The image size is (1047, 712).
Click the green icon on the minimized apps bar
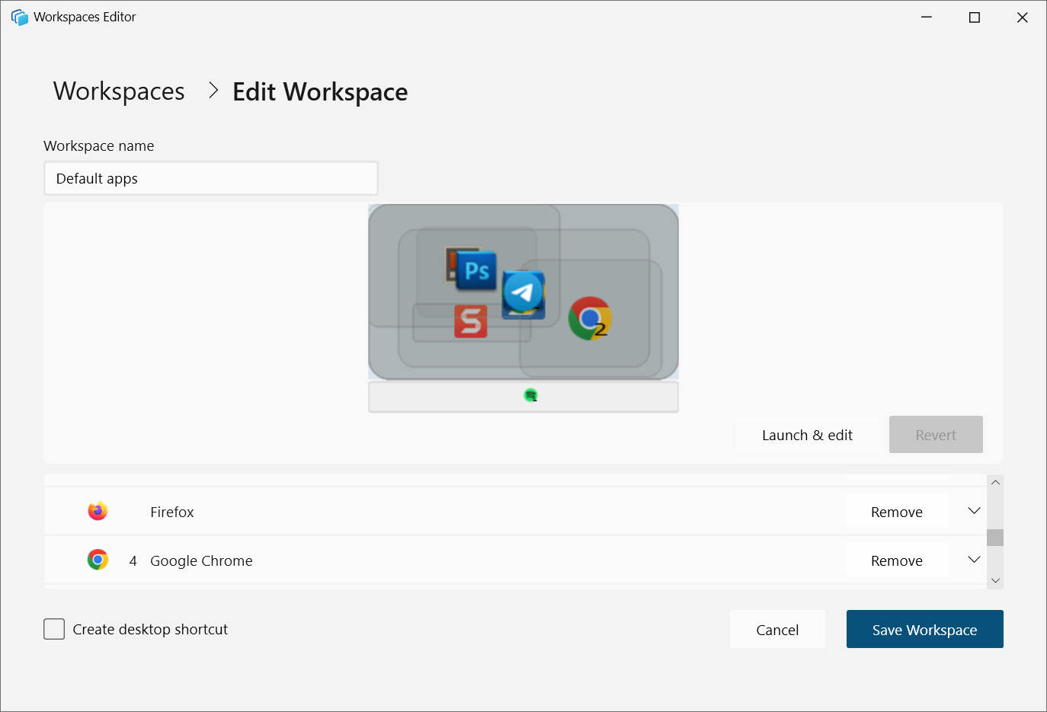coord(531,395)
